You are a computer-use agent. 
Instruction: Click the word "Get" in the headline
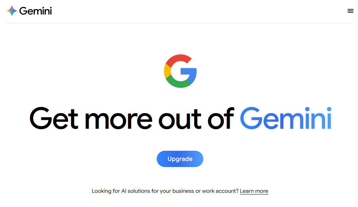point(54,119)
